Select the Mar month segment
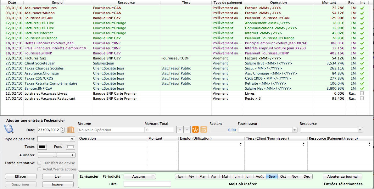Image resolution: width=374 pixels, height=189 pixels. pyautogui.click(x=203, y=176)
